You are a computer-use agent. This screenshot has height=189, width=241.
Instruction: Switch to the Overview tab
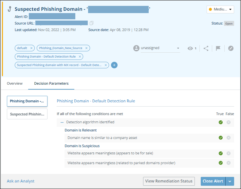pyautogui.click(x=15, y=83)
